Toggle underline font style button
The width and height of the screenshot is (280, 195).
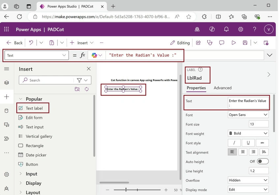click(x=248, y=143)
